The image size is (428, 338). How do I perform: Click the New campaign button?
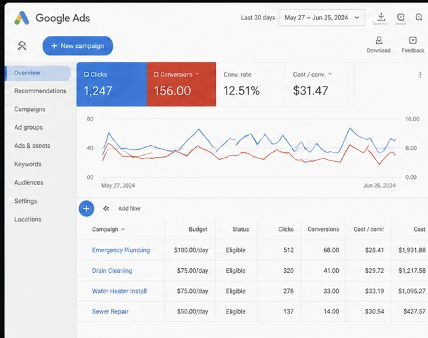click(x=78, y=46)
